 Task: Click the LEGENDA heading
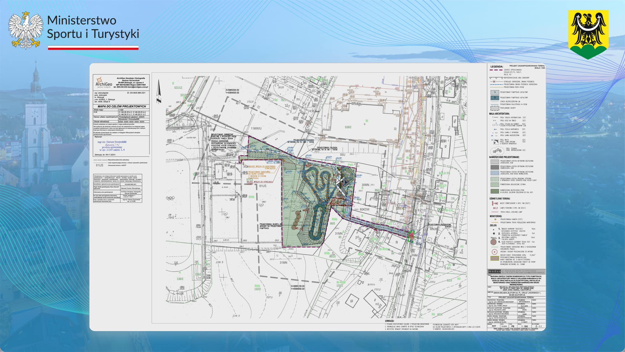[497, 67]
